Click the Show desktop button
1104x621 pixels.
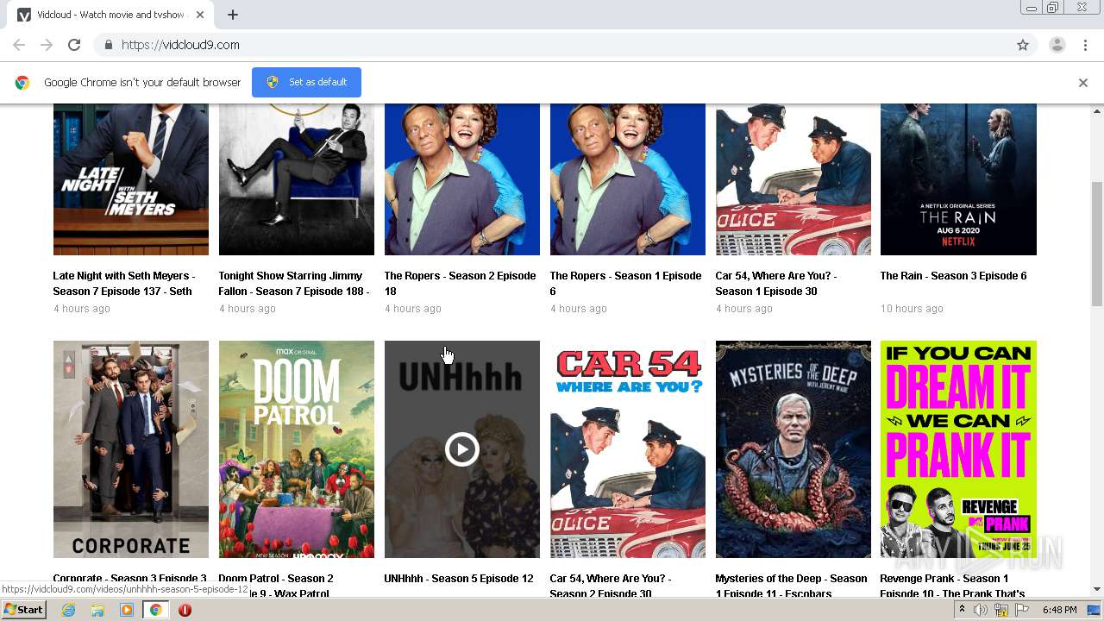tap(1095, 610)
